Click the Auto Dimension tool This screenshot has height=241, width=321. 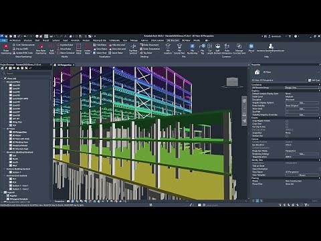click(227, 49)
